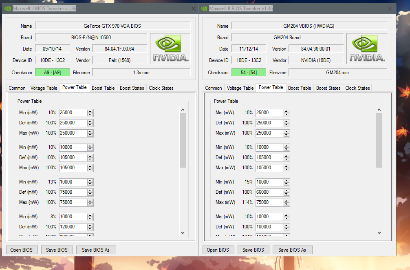410x270 pixels.
Task: Click Save BIOS As in the right window
Action: pyautogui.click(x=292, y=250)
